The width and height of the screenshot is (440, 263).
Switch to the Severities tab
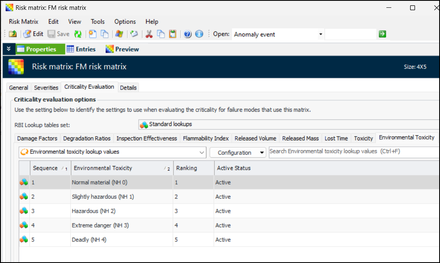[46, 88]
